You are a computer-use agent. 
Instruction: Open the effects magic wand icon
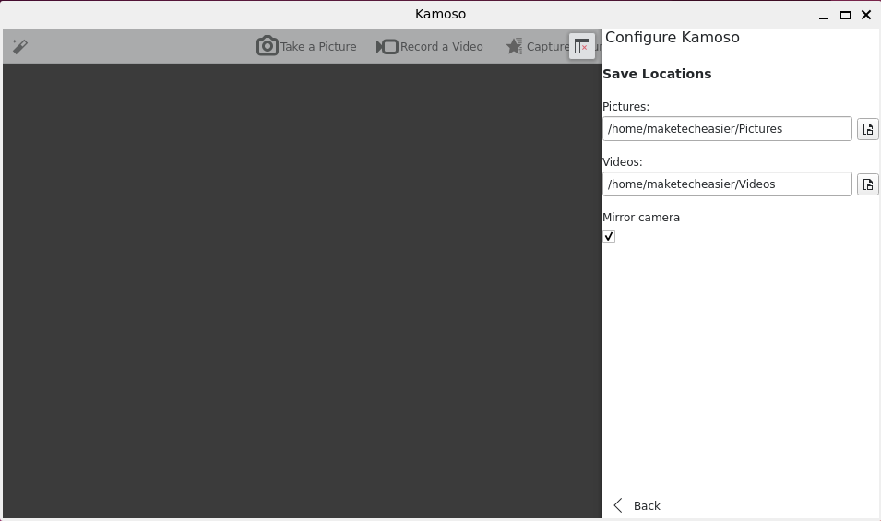(x=20, y=46)
